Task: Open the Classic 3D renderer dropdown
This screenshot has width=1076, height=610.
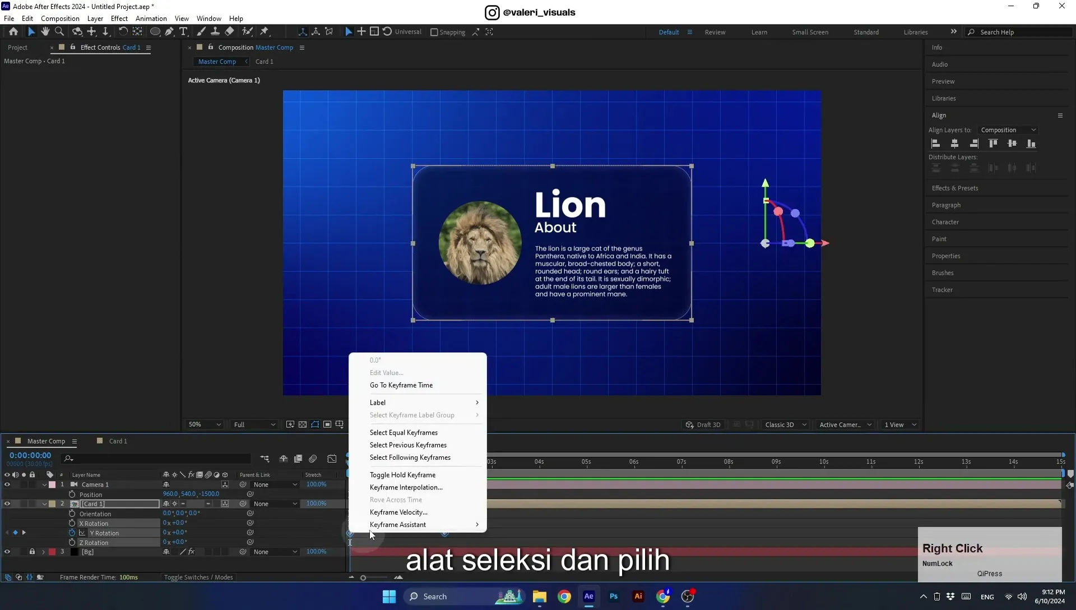Action: coord(786,424)
